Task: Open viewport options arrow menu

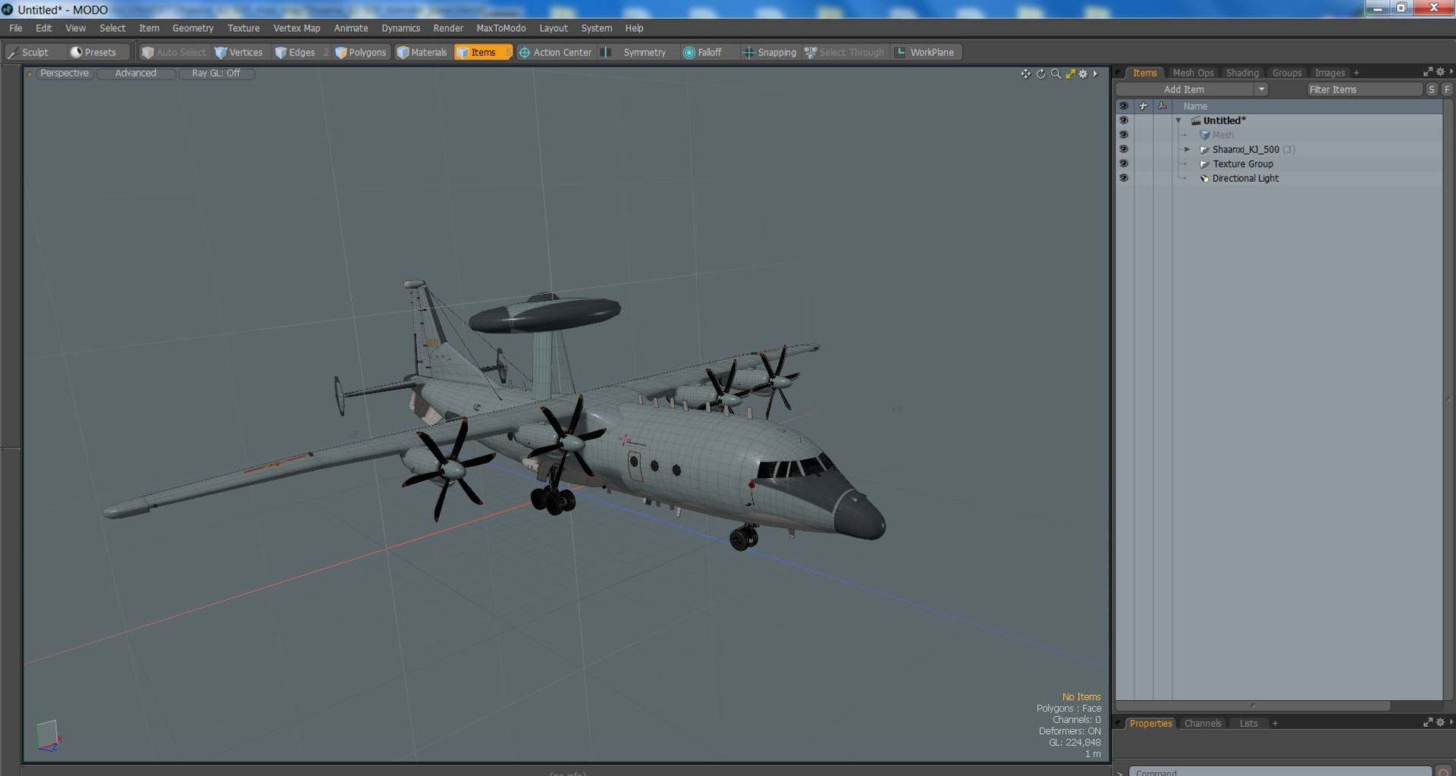Action: (1096, 74)
